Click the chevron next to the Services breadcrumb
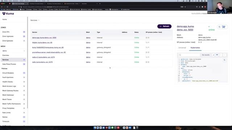Viewport: 232px width, 130px height. coord(39,20)
